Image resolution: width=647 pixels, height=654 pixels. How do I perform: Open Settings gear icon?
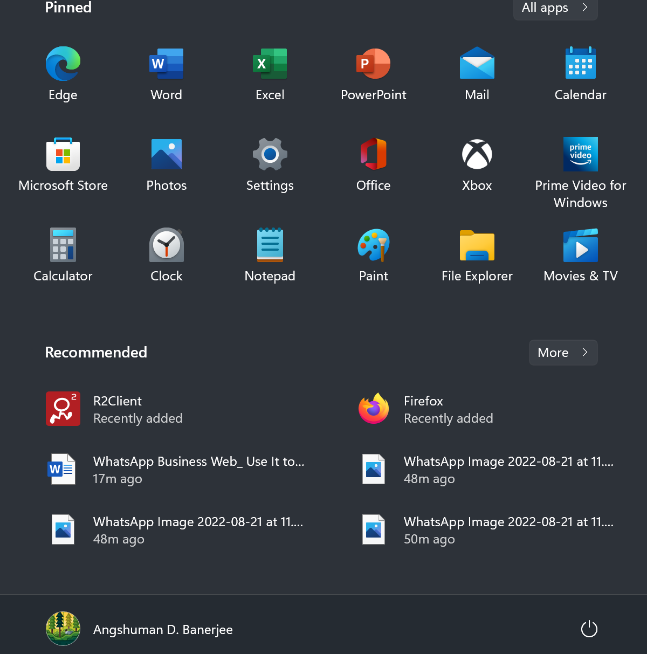click(270, 154)
